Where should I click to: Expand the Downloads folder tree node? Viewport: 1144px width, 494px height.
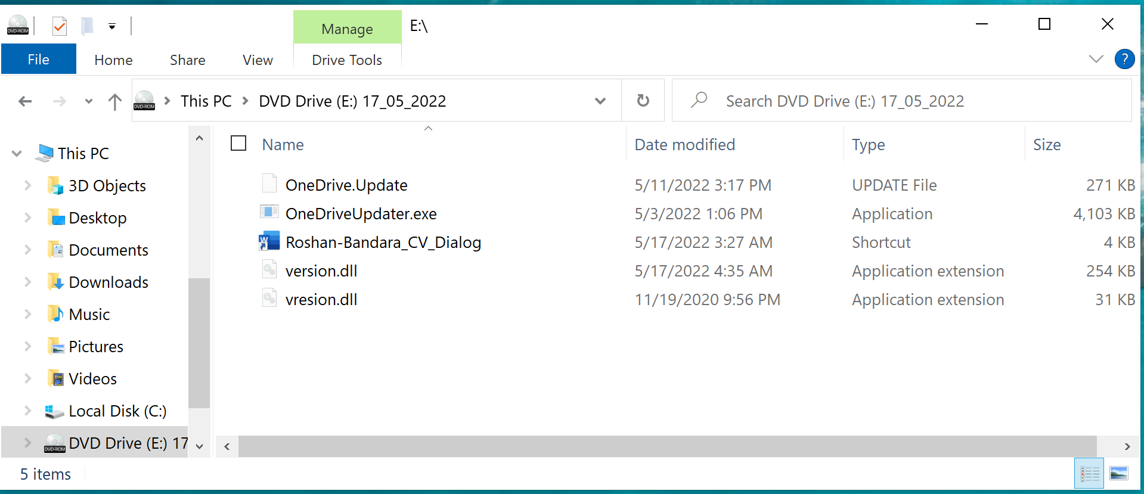pyautogui.click(x=27, y=282)
